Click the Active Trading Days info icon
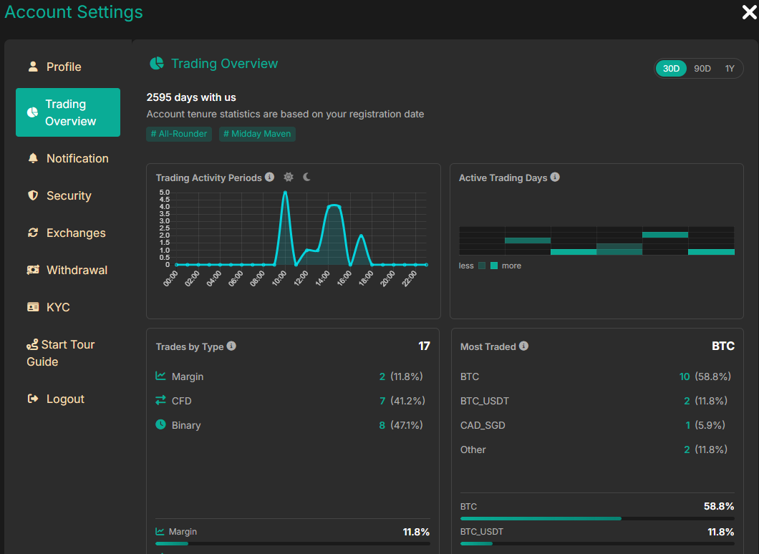Image resolution: width=759 pixels, height=554 pixels. pyautogui.click(x=555, y=178)
